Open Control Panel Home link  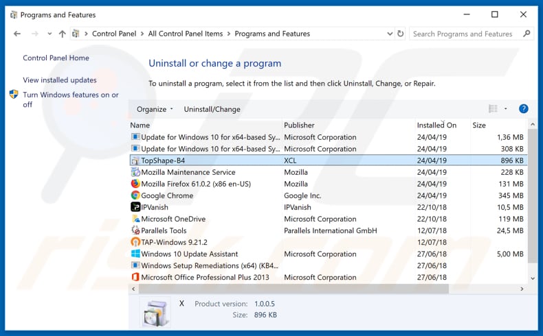click(x=56, y=58)
